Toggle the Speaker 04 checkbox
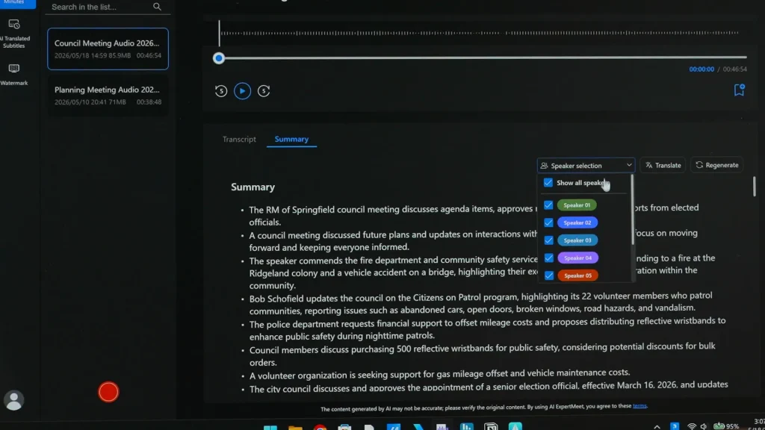The width and height of the screenshot is (765, 430). pos(549,258)
